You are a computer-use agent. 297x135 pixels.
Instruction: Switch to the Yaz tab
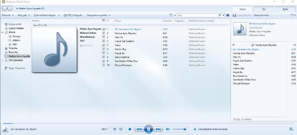264,9
